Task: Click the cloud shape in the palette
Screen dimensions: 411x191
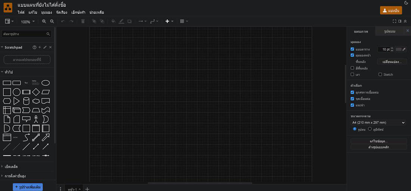Action: coord(36,101)
